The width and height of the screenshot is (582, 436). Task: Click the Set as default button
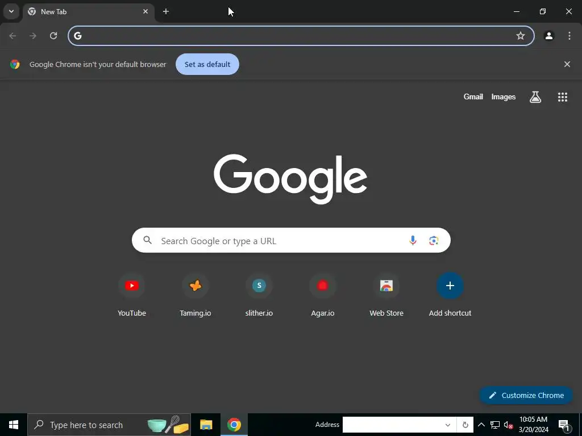207,64
